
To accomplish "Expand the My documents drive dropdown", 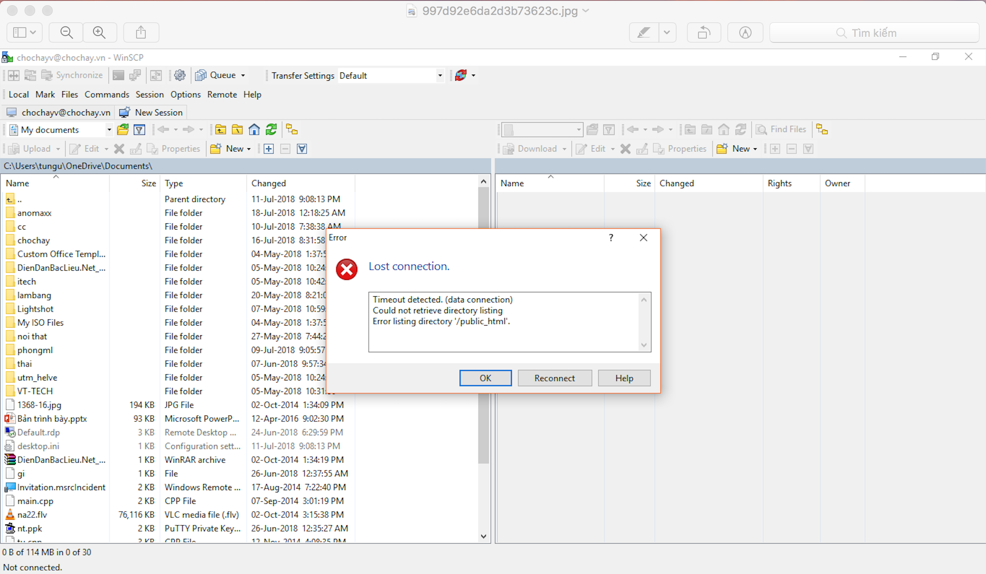I will click(x=109, y=129).
